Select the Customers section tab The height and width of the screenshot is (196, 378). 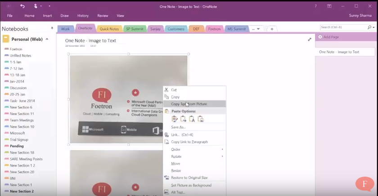coord(176,29)
